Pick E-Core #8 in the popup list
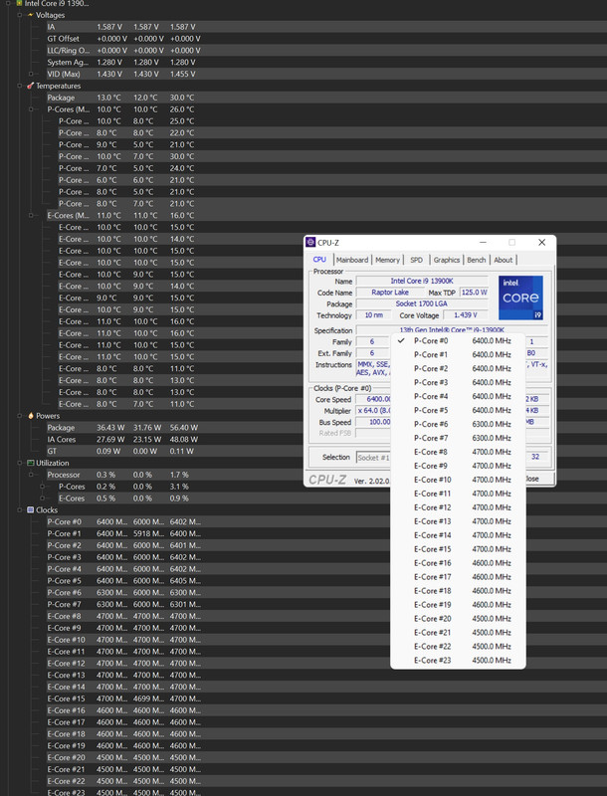607x796 pixels. coord(458,452)
